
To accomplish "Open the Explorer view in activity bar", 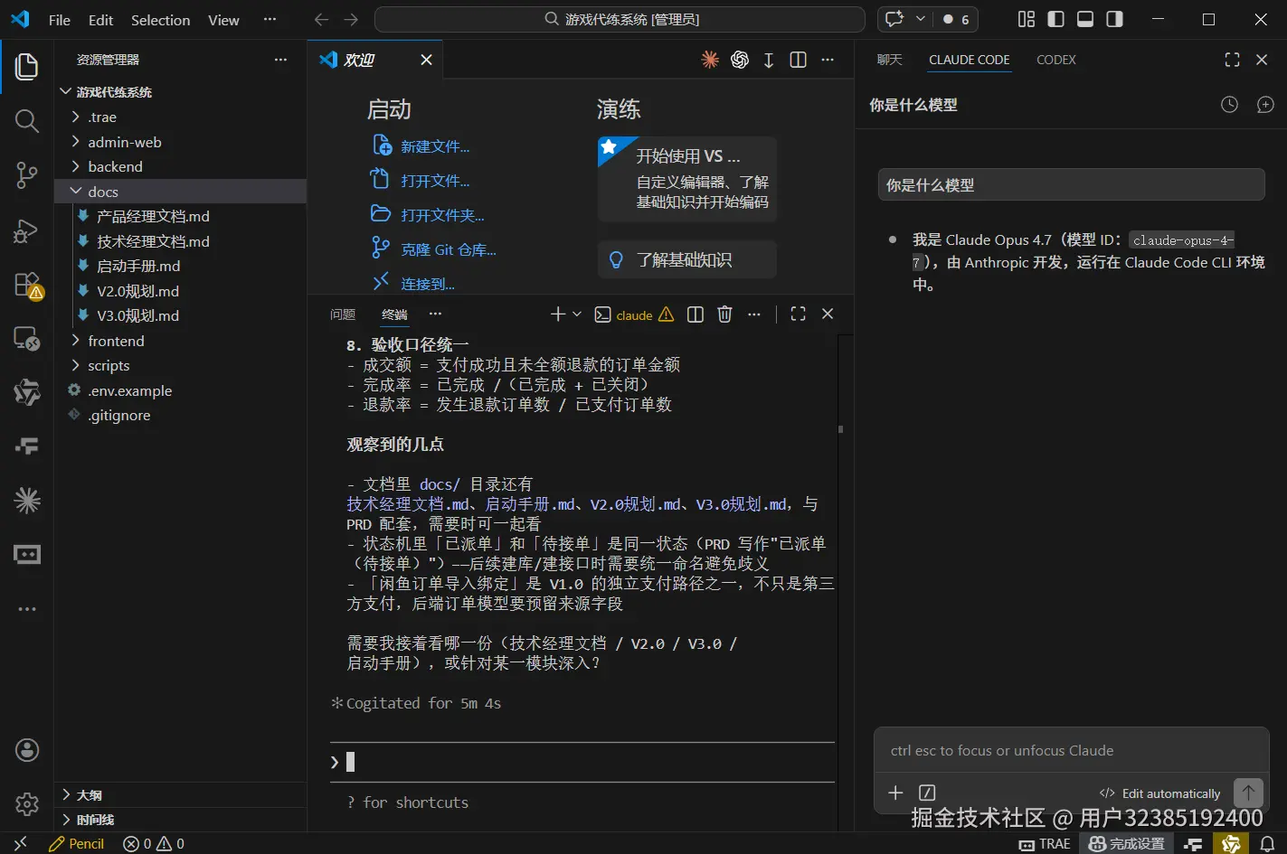I will pyautogui.click(x=27, y=66).
